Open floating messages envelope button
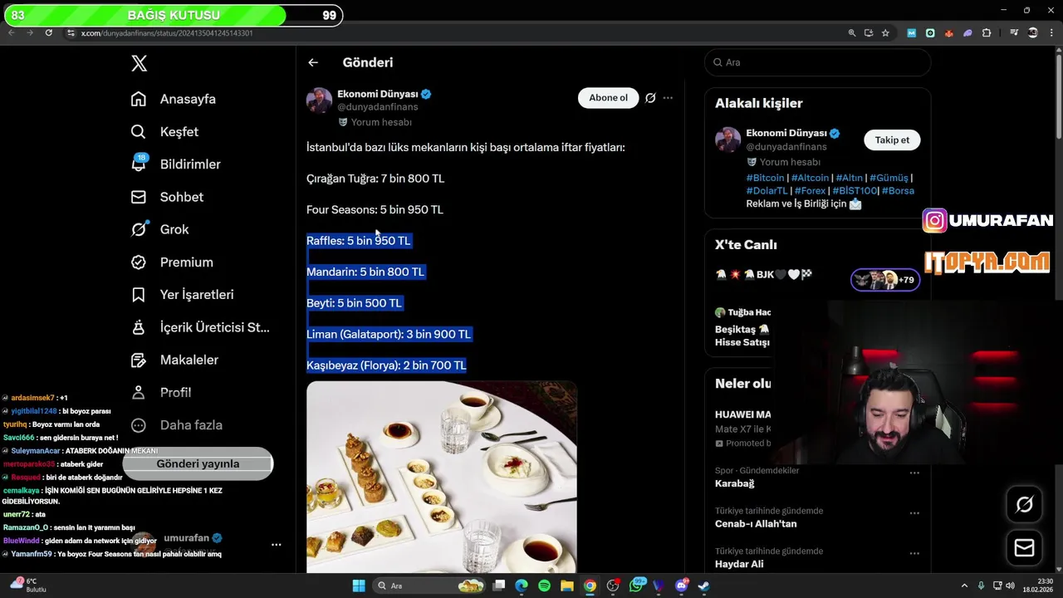 point(1024,548)
